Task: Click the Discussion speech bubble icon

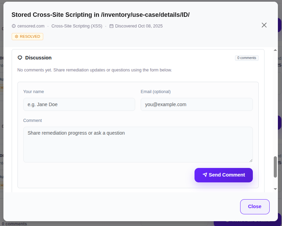Action: click(20, 58)
